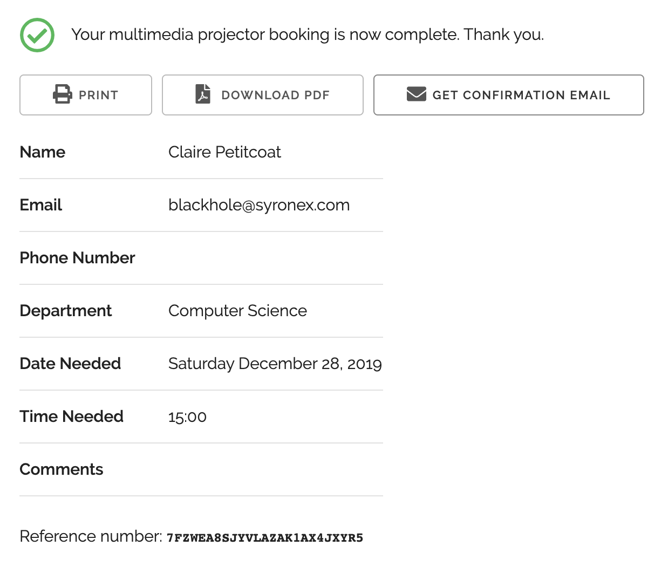The image size is (668, 573).
Task: Click the Phone Number label
Action: (77, 258)
